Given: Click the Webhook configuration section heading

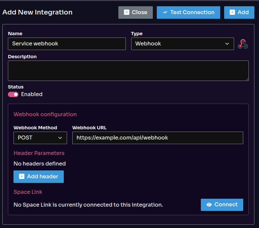Looking at the screenshot, I should click(45, 114).
